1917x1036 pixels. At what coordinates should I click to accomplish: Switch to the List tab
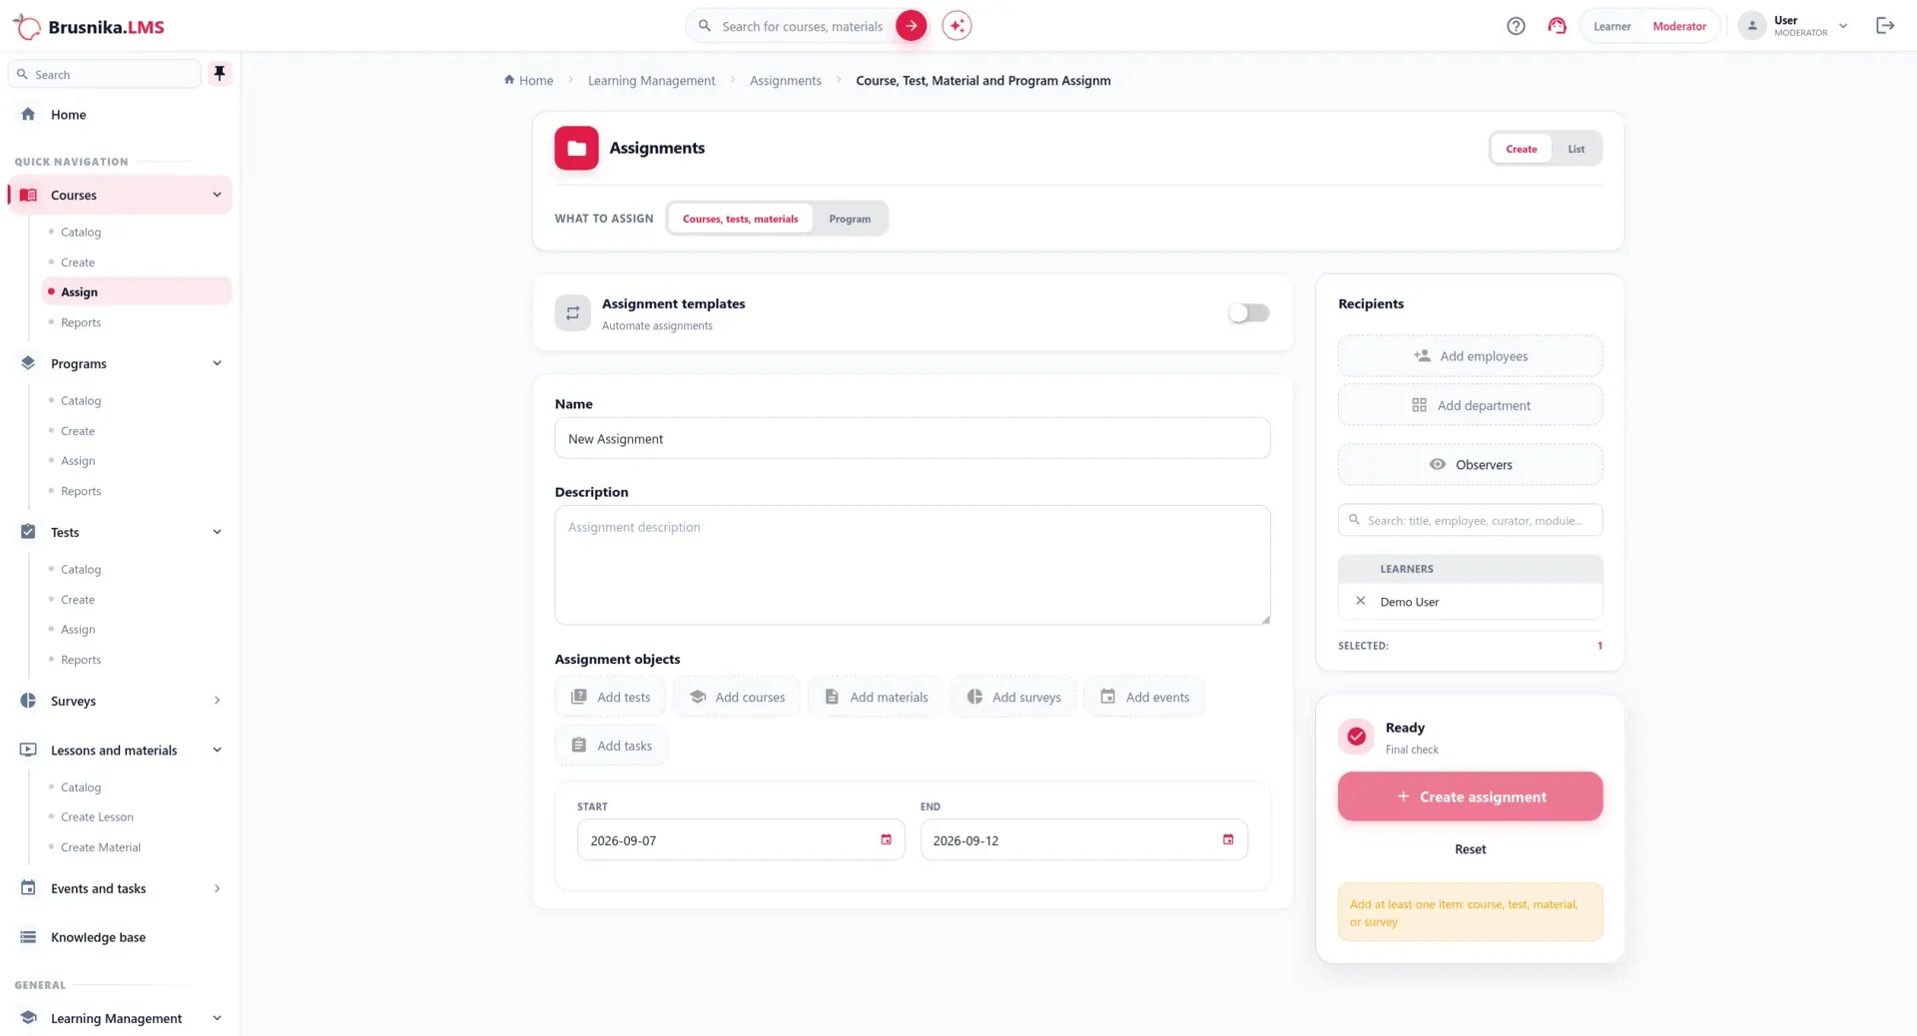click(x=1576, y=149)
